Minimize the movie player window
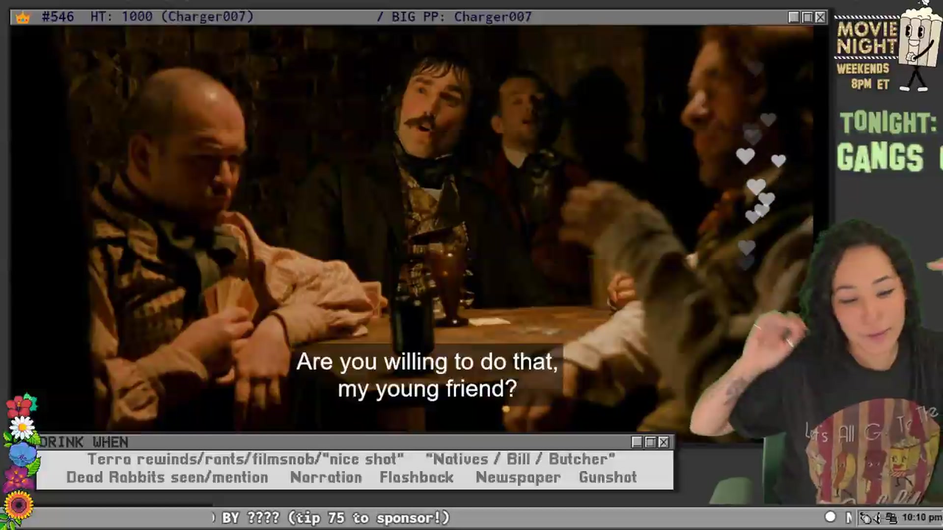Screen dimensions: 943x530 (794, 17)
